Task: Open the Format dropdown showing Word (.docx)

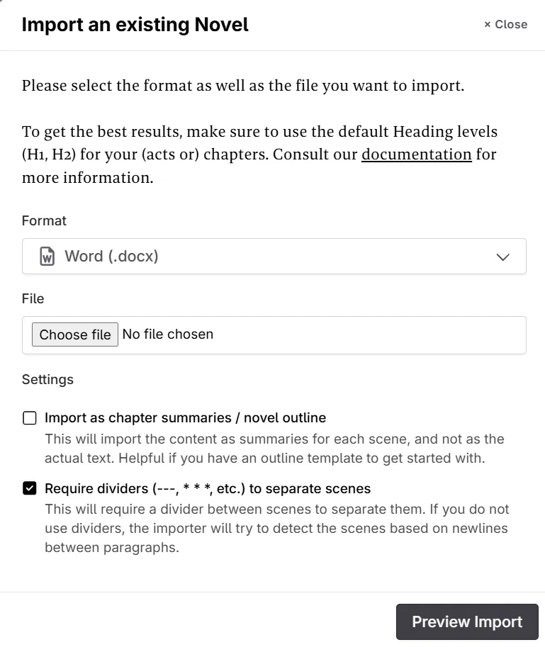Action: 274,256
